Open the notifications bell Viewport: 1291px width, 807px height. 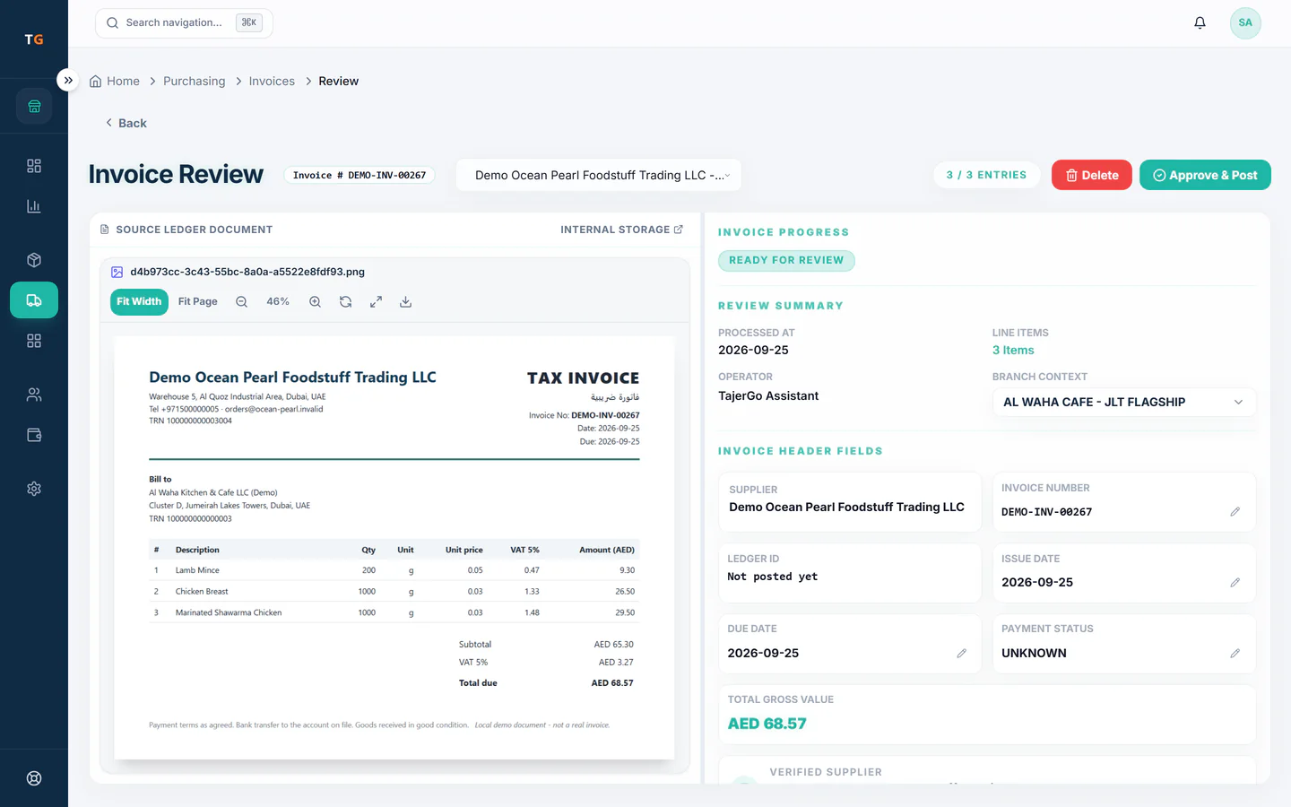click(x=1200, y=22)
